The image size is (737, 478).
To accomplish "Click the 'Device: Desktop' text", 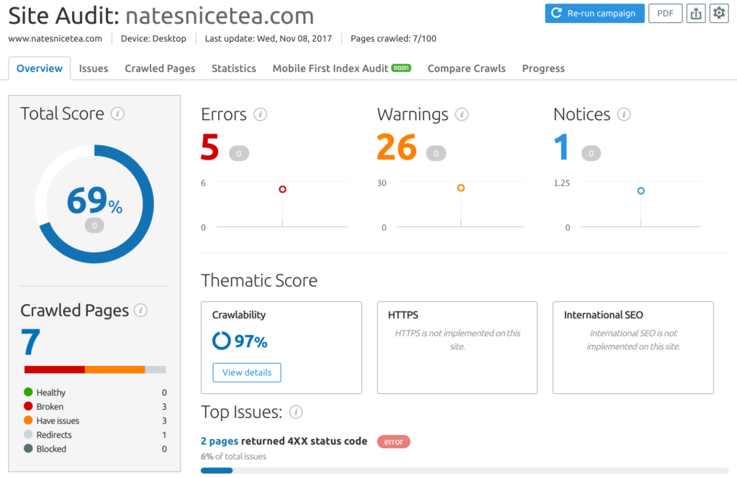I will click(x=153, y=39).
